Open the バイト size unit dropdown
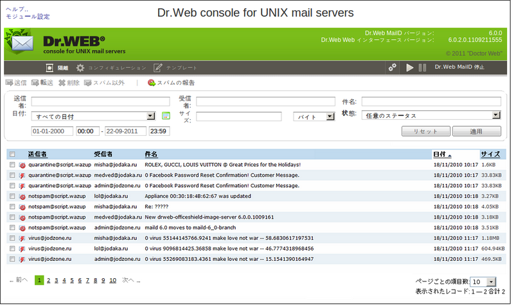This screenshot has width=514, height=307. tap(314, 117)
